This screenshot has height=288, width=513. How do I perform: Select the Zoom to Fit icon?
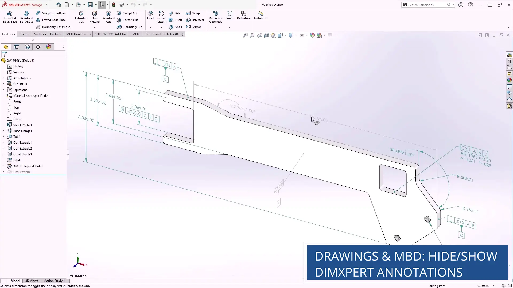tap(245, 35)
